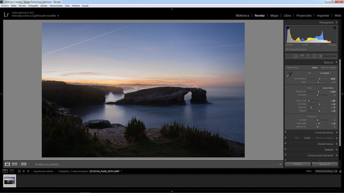Switch to loupe view icon in toolbar

pos(7,164)
